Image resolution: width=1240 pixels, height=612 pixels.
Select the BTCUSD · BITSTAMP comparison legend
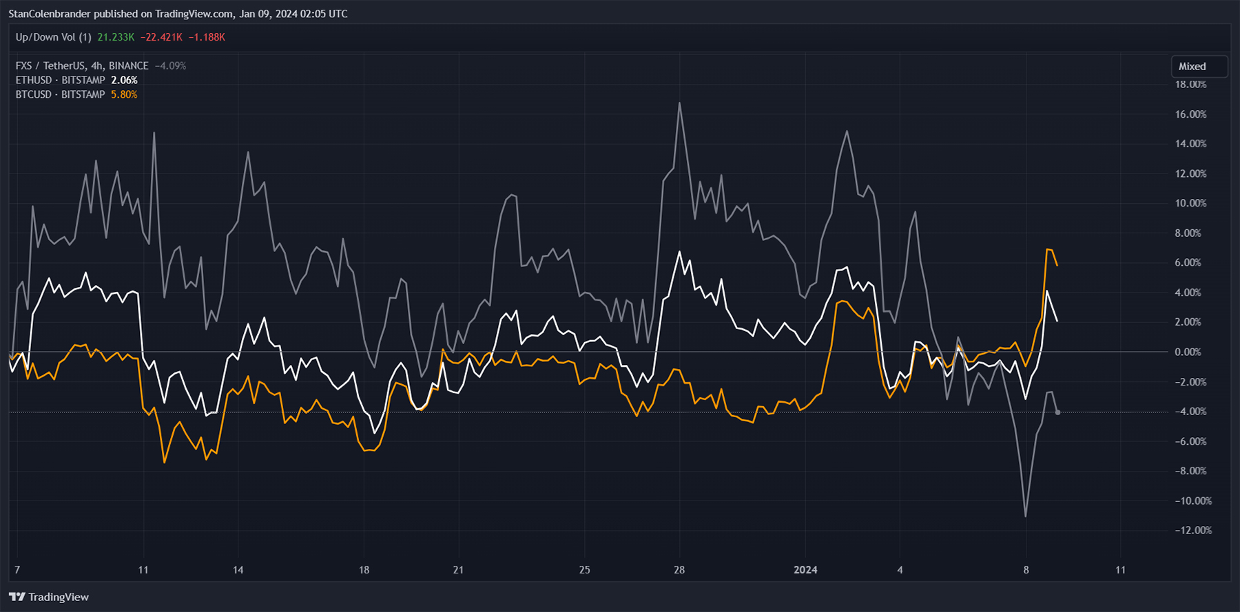(x=60, y=95)
